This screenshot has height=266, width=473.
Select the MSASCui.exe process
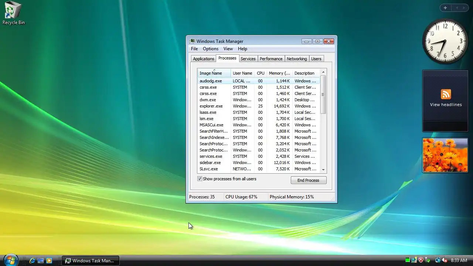(x=259, y=125)
